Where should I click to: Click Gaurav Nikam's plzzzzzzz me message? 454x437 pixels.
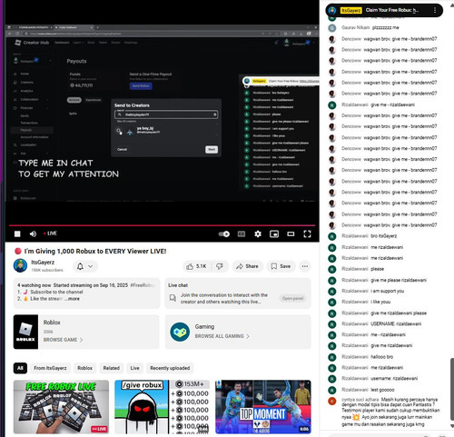coord(385,27)
